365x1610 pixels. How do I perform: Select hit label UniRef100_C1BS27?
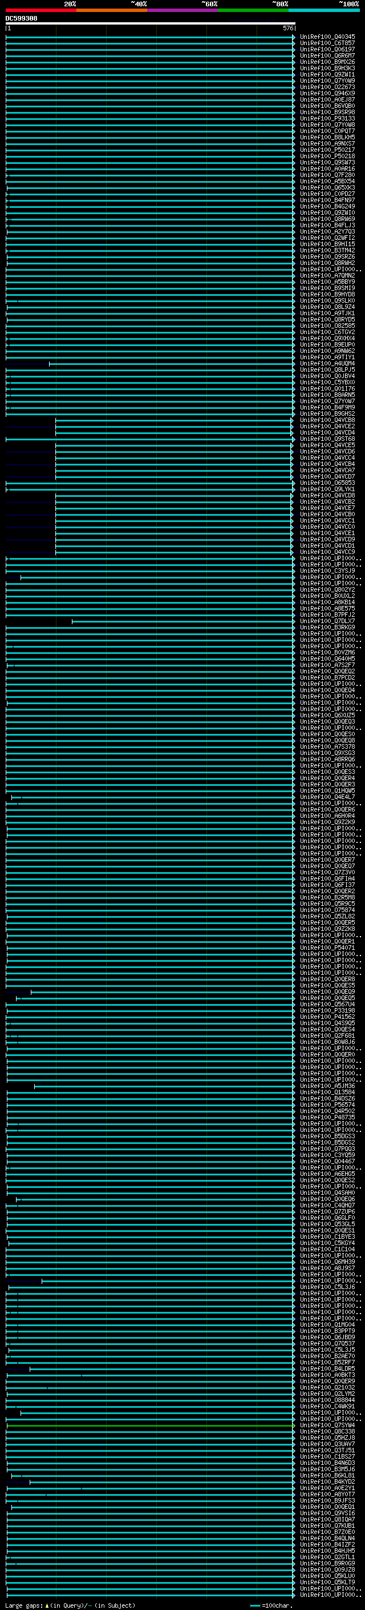coord(327,1456)
